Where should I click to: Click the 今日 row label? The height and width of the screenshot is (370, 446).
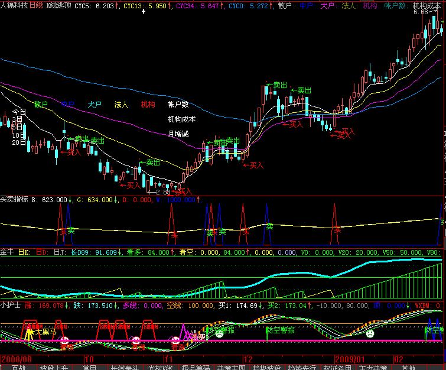coord(19,112)
